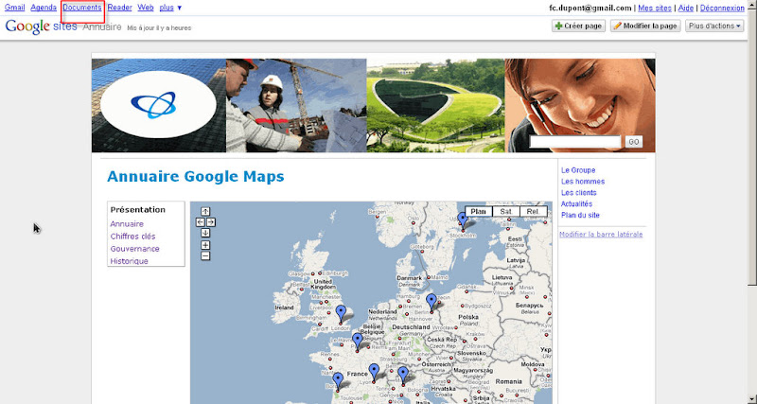This screenshot has width=757, height=404.
Task: Open Gmail from the top bar
Action: coord(15,7)
